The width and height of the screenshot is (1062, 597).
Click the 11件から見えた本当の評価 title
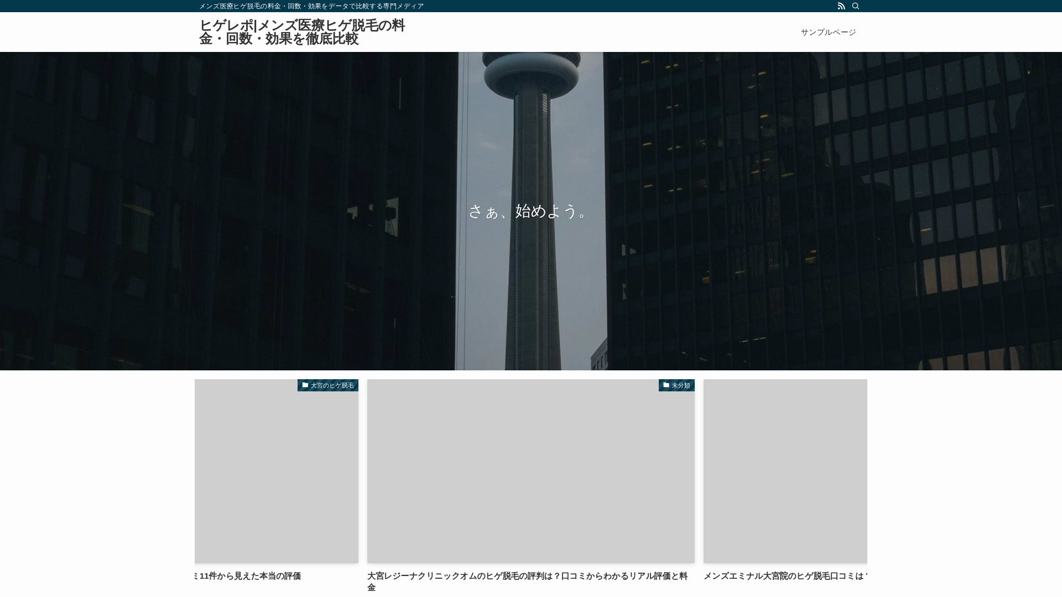248,576
